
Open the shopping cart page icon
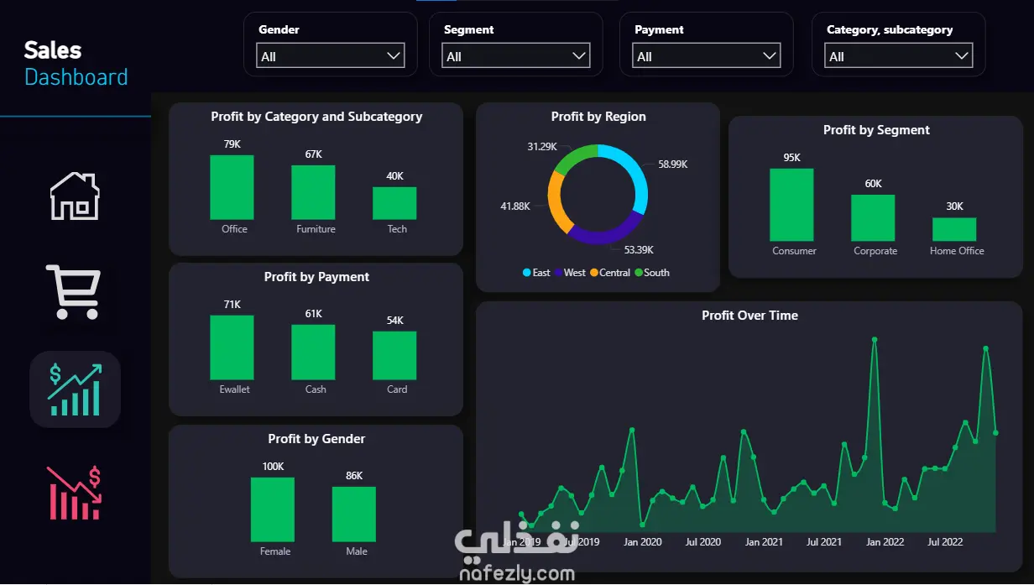pos(74,291)
